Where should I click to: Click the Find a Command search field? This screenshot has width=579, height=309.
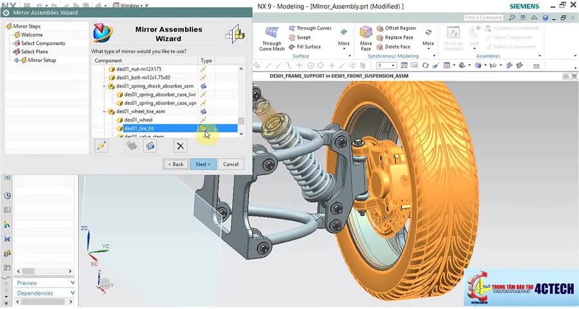pyautogui.click(x=483, y=17)
